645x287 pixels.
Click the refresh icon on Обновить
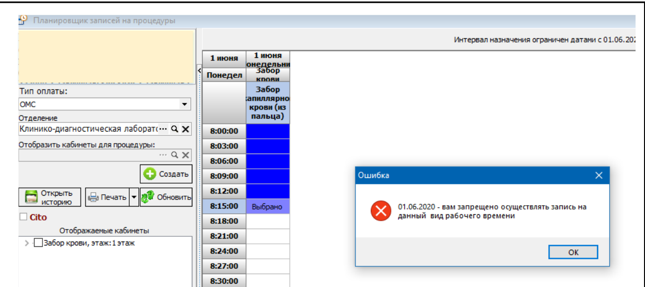148,197
